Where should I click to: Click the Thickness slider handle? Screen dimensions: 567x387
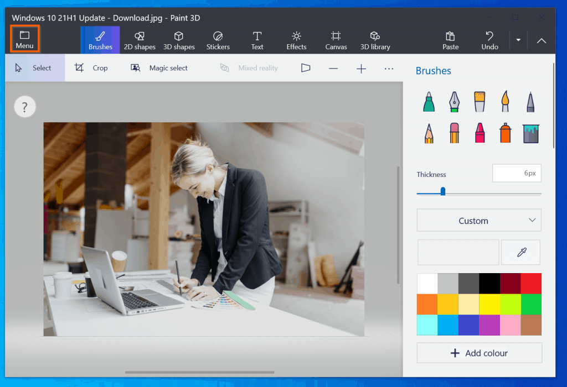(442, 191)
